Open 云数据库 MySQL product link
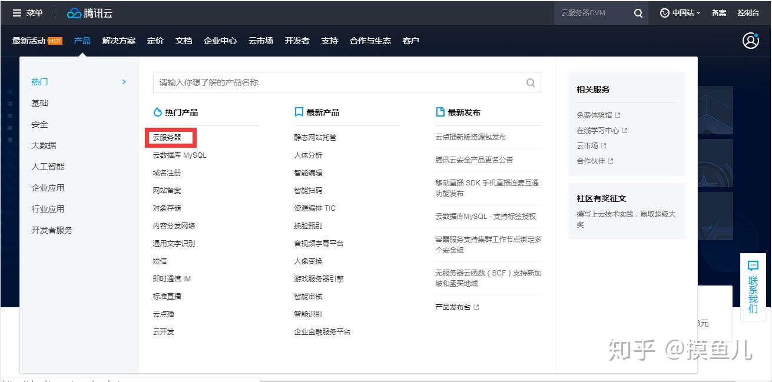The image size is (772, 382). 180,155
